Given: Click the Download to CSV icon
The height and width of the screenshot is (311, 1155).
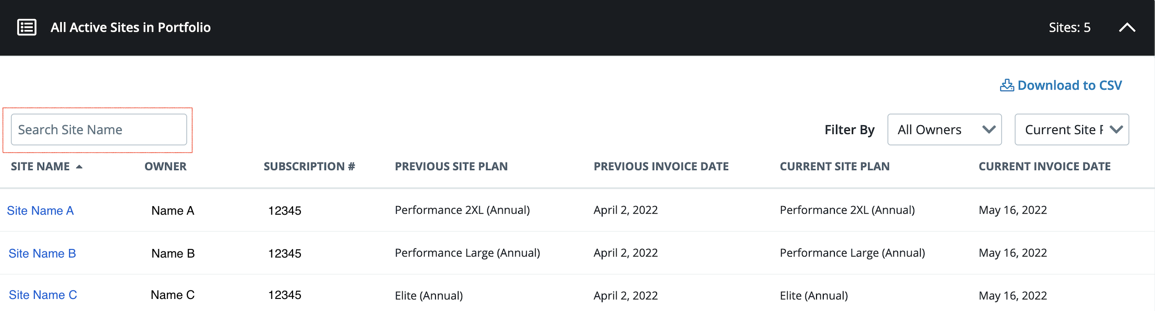Looking at the screenshot, I should [x=1007, y=86].
